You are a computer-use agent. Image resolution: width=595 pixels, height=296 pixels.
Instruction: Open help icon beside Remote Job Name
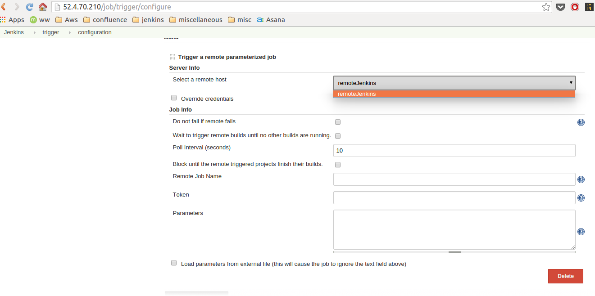coord(581,179)
